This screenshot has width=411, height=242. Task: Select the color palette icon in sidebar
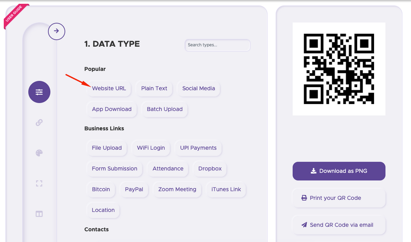pos(39,153)
